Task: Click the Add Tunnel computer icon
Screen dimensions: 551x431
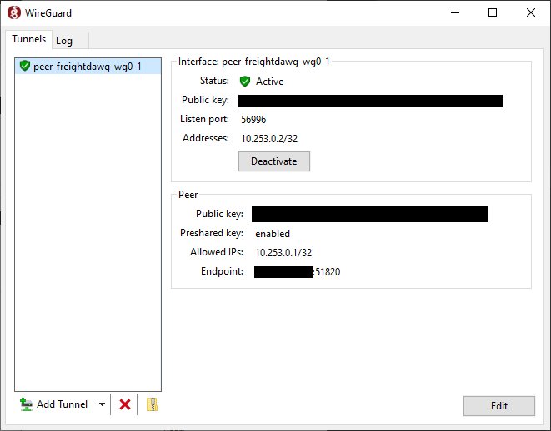Action: [26, 404]
